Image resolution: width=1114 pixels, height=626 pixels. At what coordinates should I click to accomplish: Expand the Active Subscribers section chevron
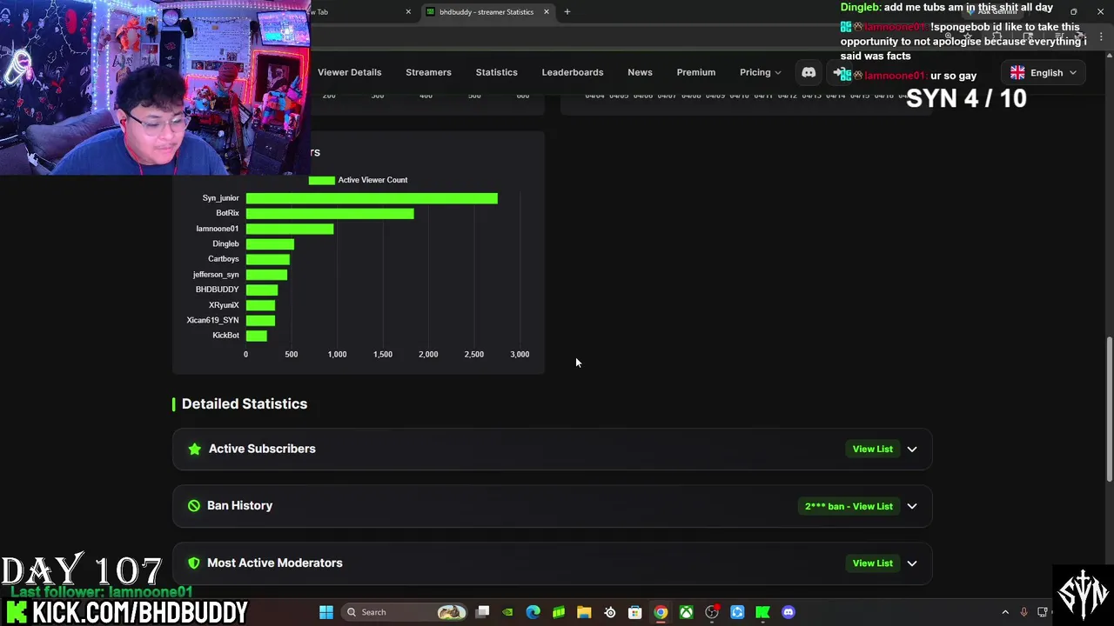click(x=912, y=449)
